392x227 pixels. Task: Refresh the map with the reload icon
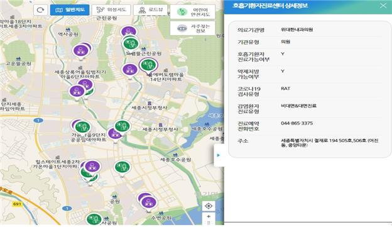[40, 10]
